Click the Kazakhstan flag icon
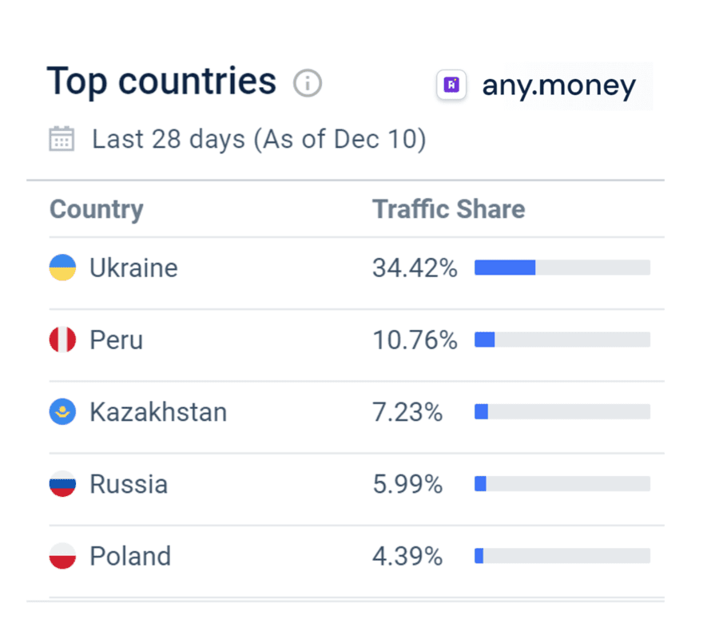 click(62, 412)
